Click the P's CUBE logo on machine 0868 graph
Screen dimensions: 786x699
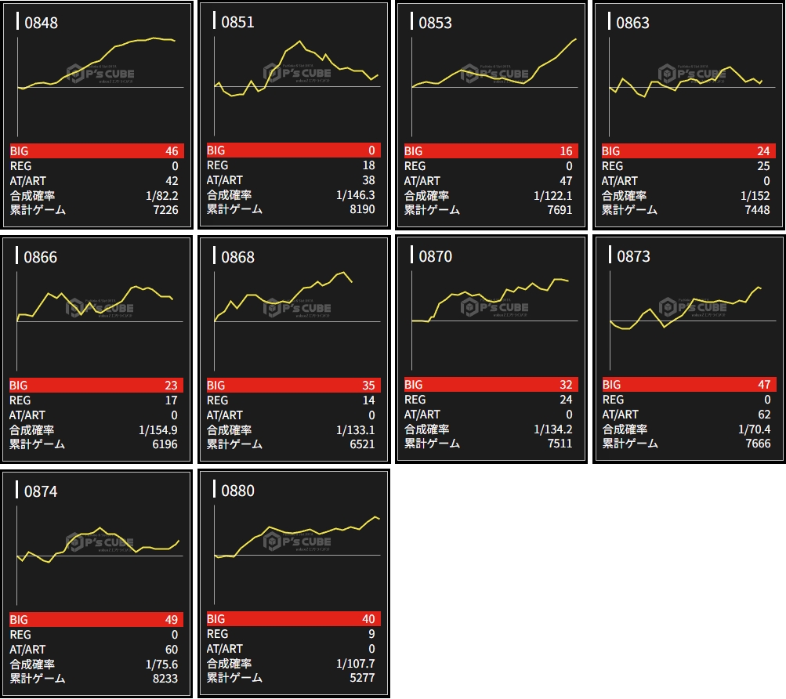point(298,307)
